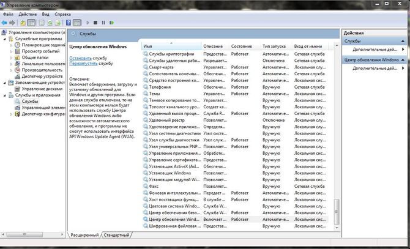
Task: Restart service with the restart toolbar button
Action: point(111,23)
